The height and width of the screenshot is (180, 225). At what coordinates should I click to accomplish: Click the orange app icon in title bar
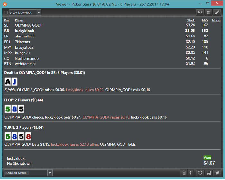(5, 4)
